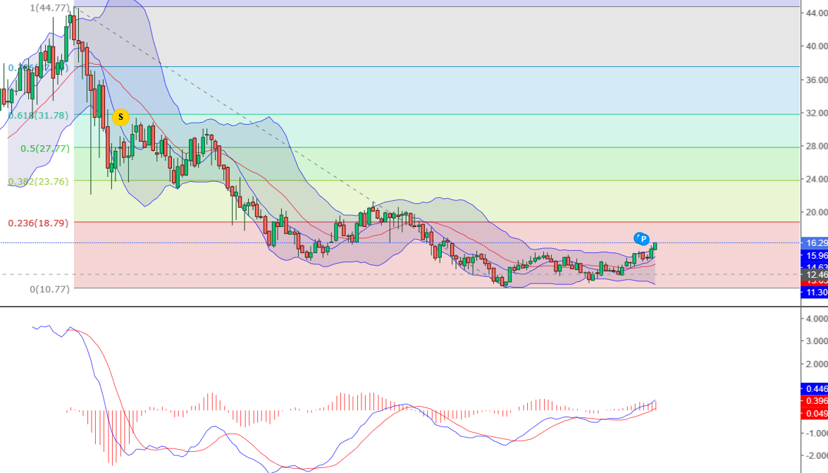Click the red 0.396 signal value tag
The image size is (828, 473).
tap(815, 400)
